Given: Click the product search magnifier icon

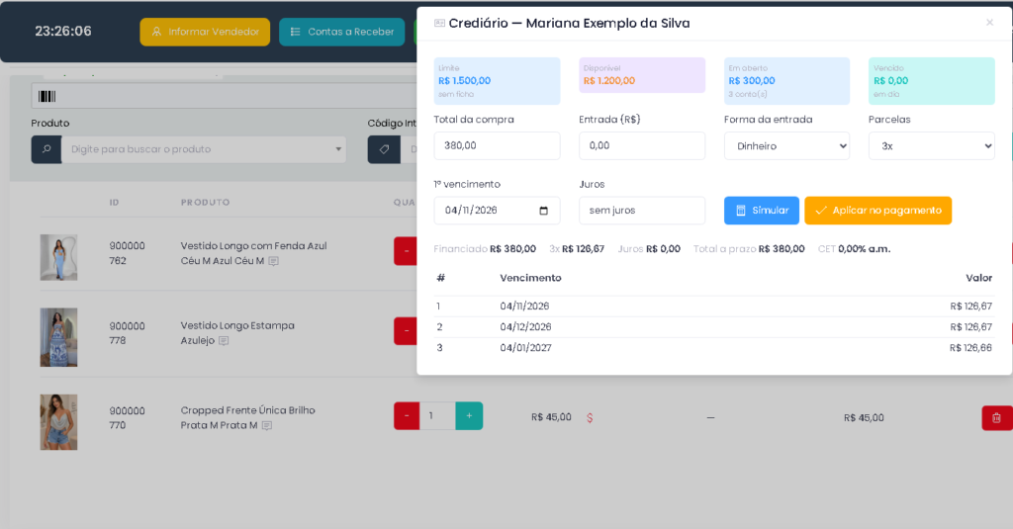Looking at the screenshot, I should pyautogui.click(x=46, y=149).
